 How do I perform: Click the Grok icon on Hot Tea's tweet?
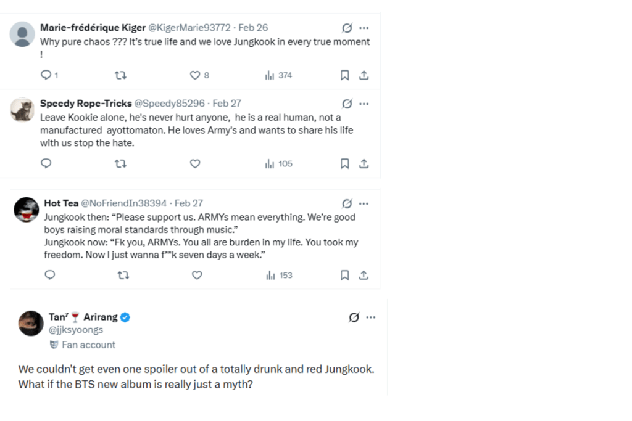(x=346, y=203)
